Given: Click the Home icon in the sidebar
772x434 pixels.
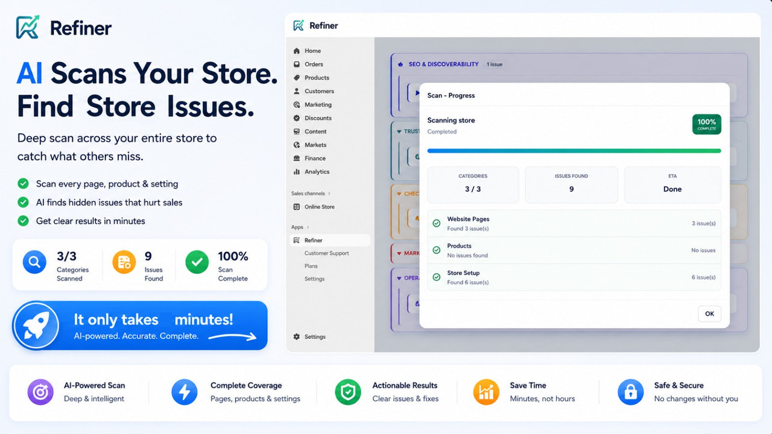Looking at the screenshot, I should [297, 51].
